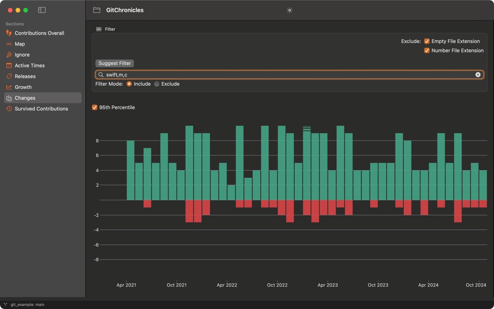
Task: Click the Contributions Overall footprints icon
Action: tap(9, 33)
